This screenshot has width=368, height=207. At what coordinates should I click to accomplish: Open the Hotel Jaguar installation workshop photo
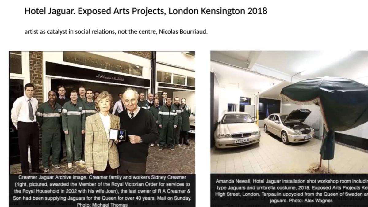click(289, 112)
